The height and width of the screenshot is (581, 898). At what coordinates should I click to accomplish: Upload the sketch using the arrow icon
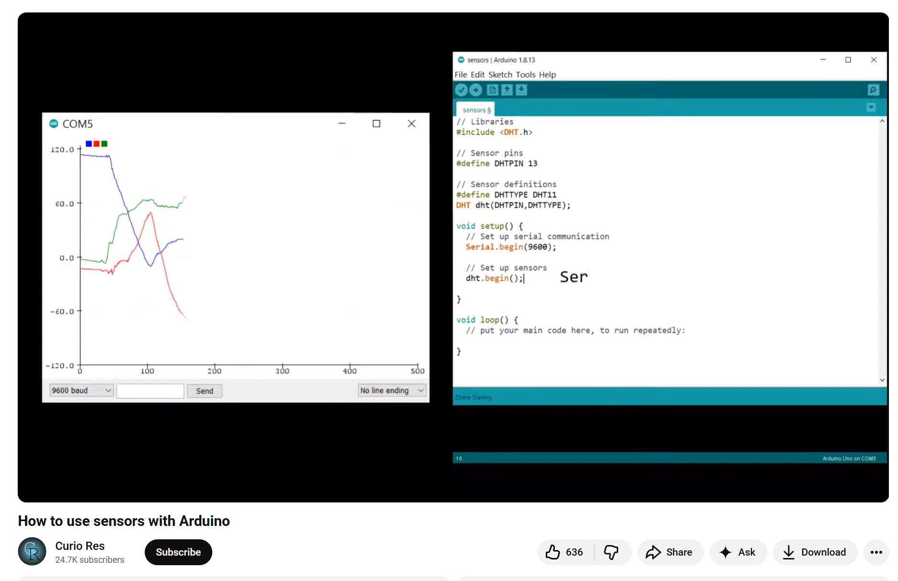(x=476, y=90)
